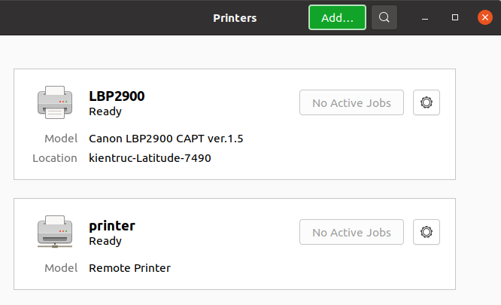Click the Location label for LBP2900
Screen dimensions: 501x305
55,158
